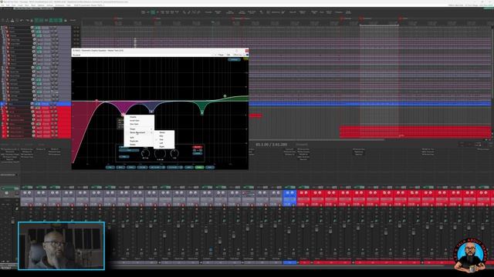Image resolution: width=494 pixels, height=277 pixels.
Task: Open the Insert menu
Action: click(x=20, y=5)
